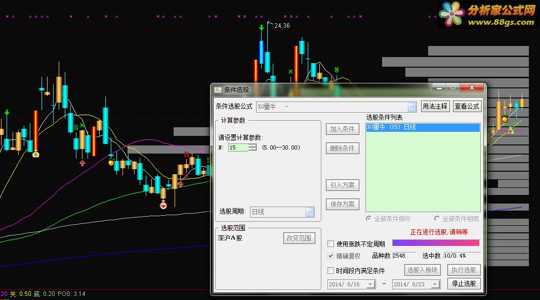The image size is (540, 300).
Task: Click the orange ball marker on right chart
Action: 505,120
